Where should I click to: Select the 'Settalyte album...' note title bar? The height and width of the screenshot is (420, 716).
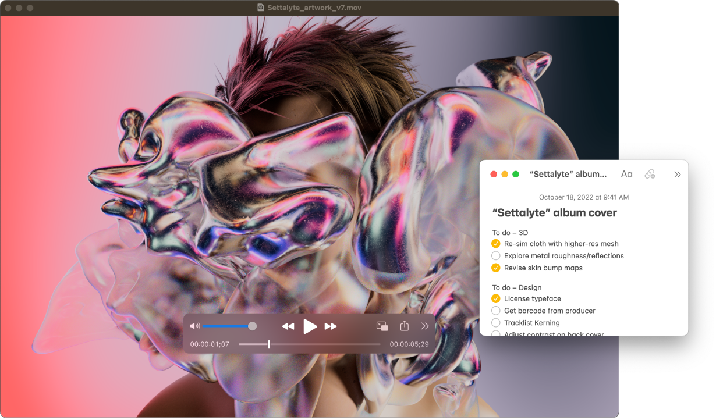tap(569, 173)
